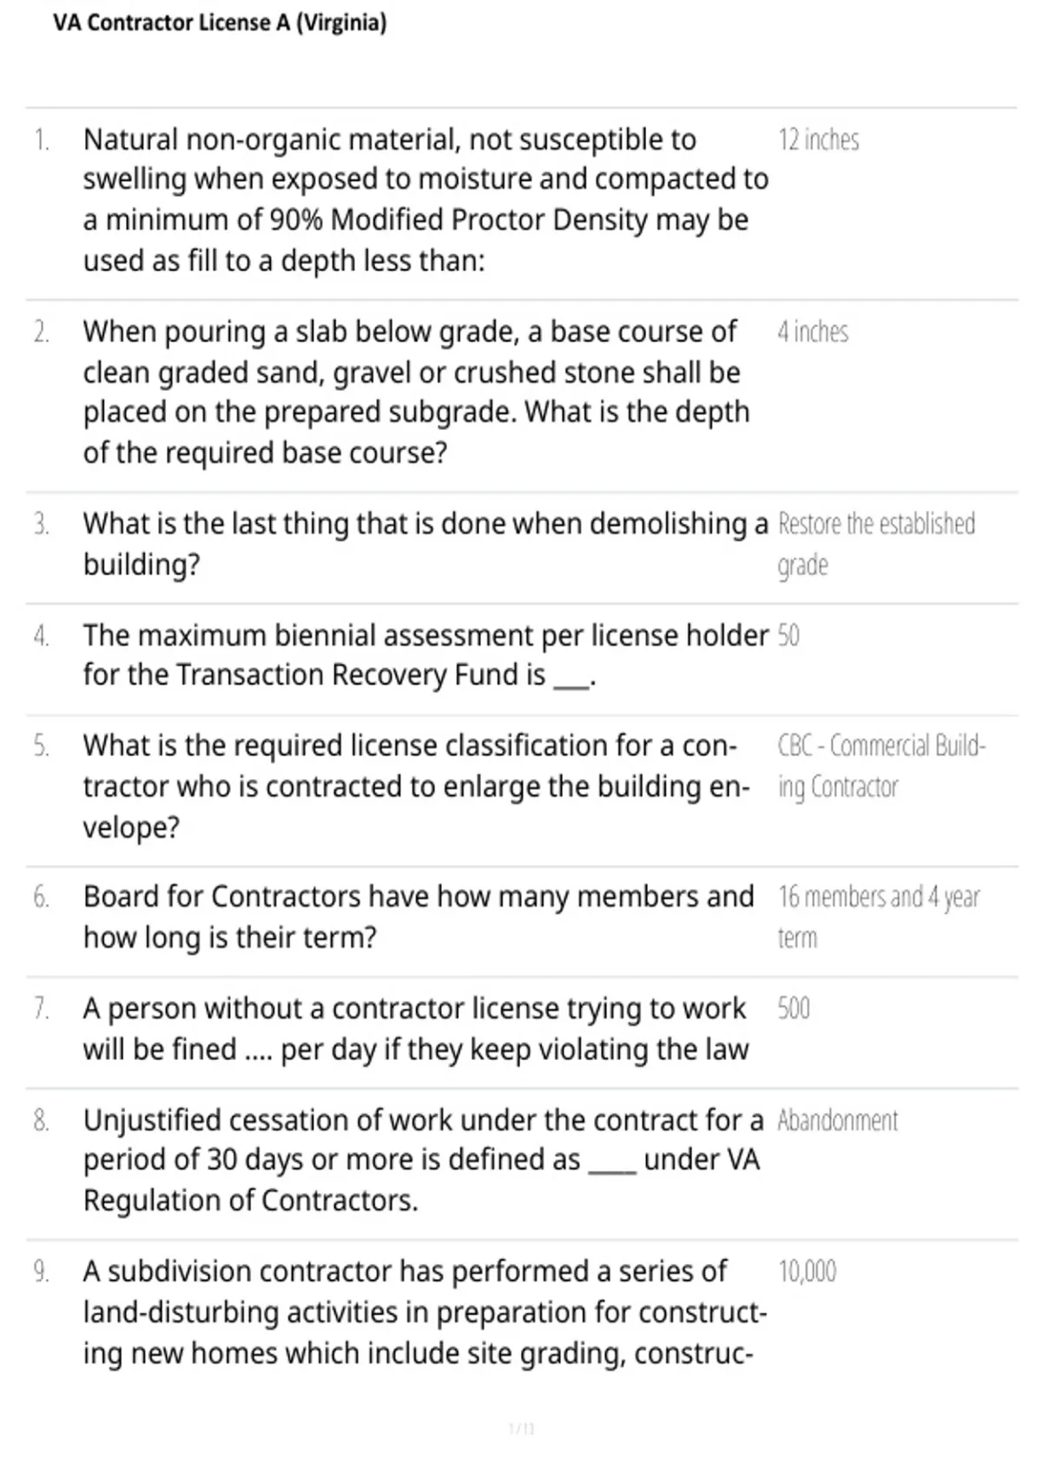Click the answer '12 inches'

point(819,140)
